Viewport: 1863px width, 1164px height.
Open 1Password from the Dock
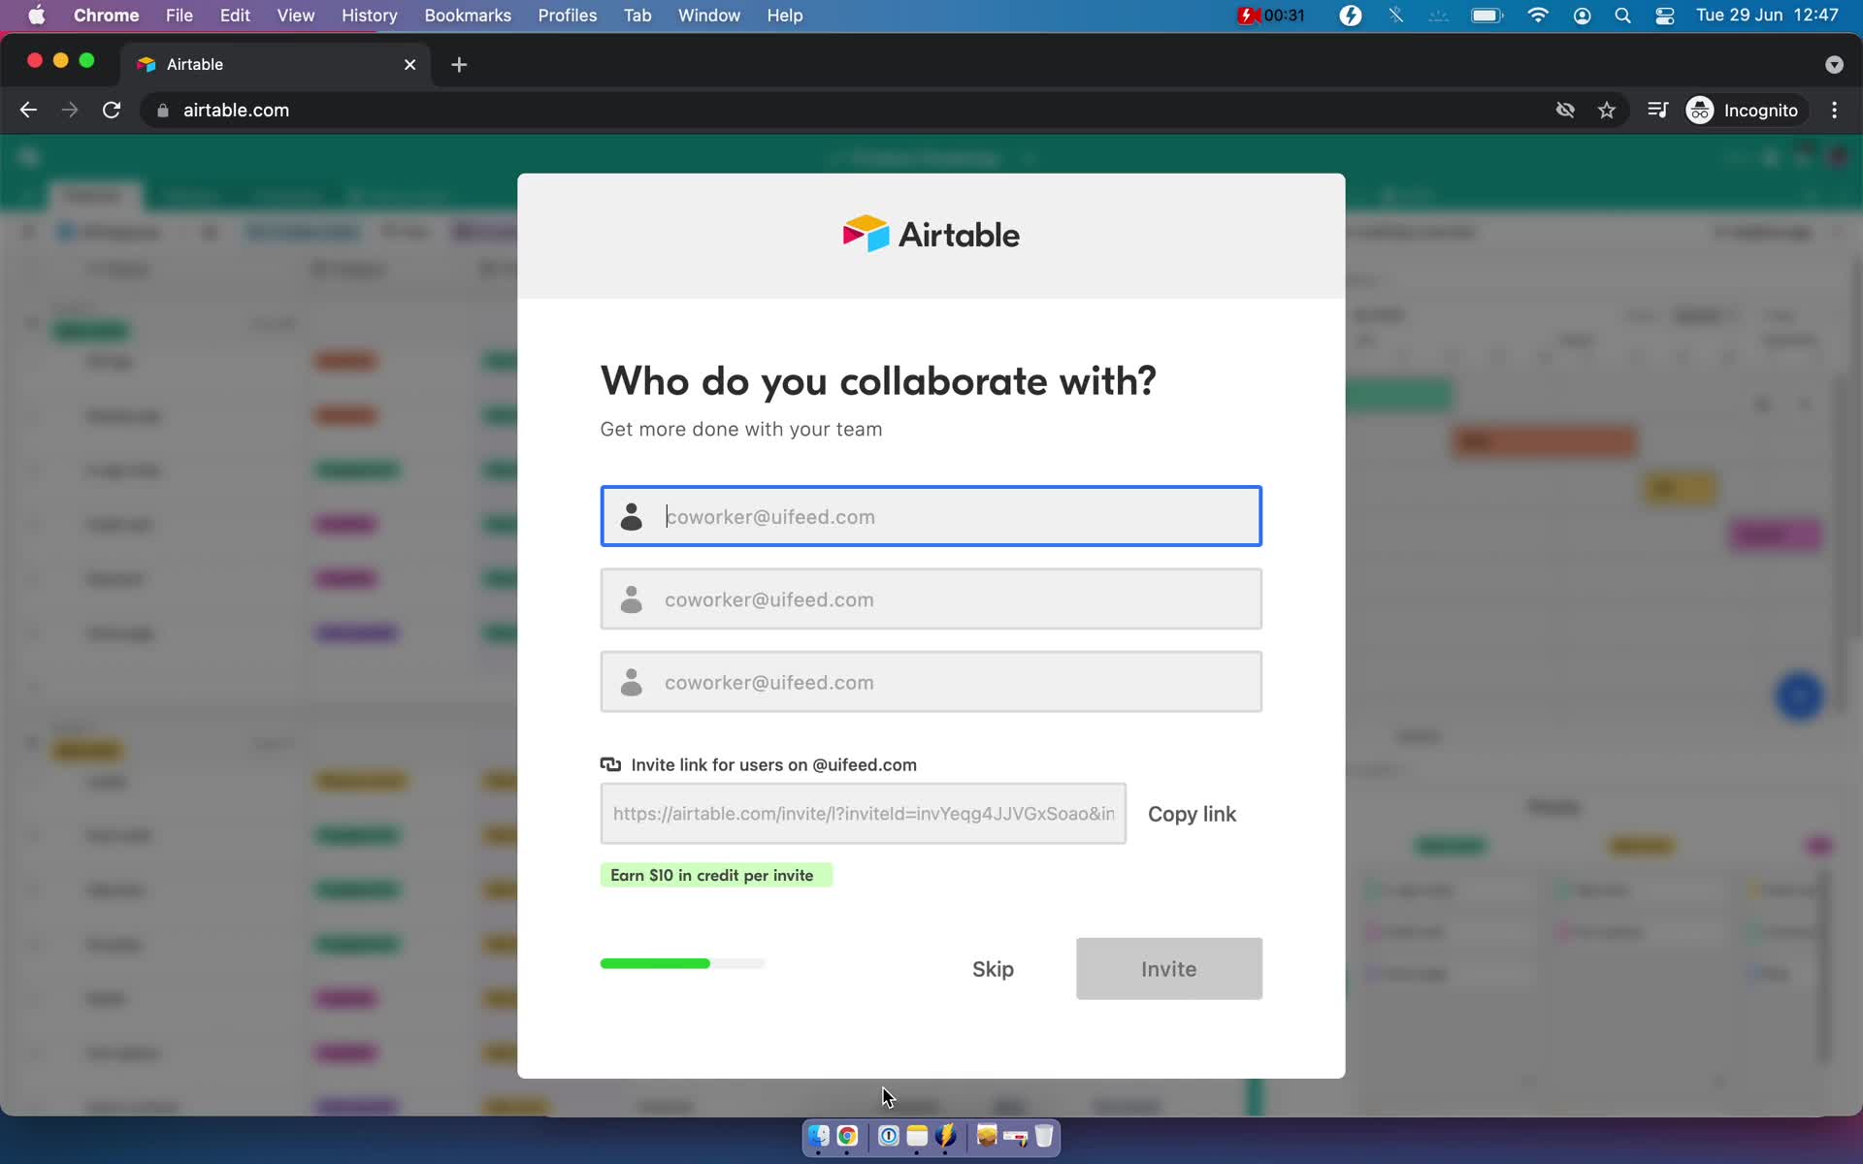pos(888,1136)
